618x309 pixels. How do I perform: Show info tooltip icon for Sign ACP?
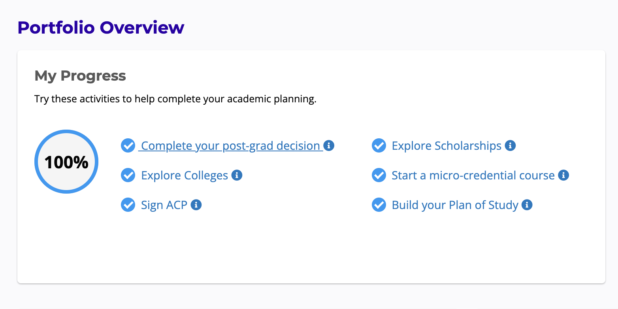196,205
